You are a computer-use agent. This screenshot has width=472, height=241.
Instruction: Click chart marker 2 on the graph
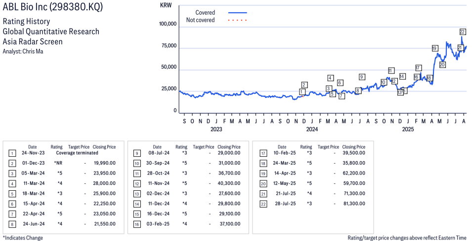(x=304, y=85)
